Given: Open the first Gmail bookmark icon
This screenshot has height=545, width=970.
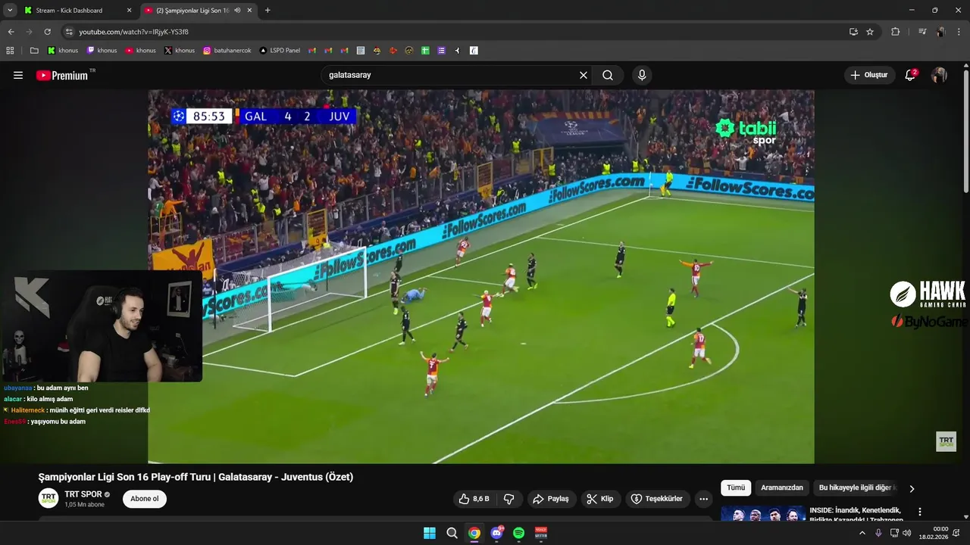Looking at the screenshot, I should coord(312,51).
